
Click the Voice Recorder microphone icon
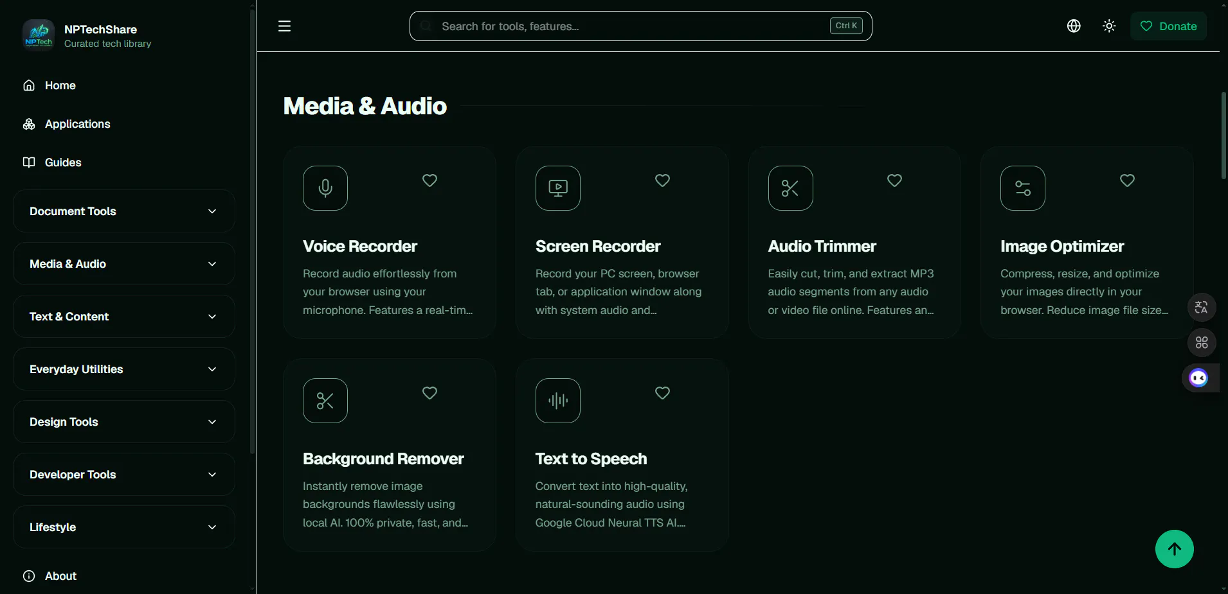(x=325, y=188)
